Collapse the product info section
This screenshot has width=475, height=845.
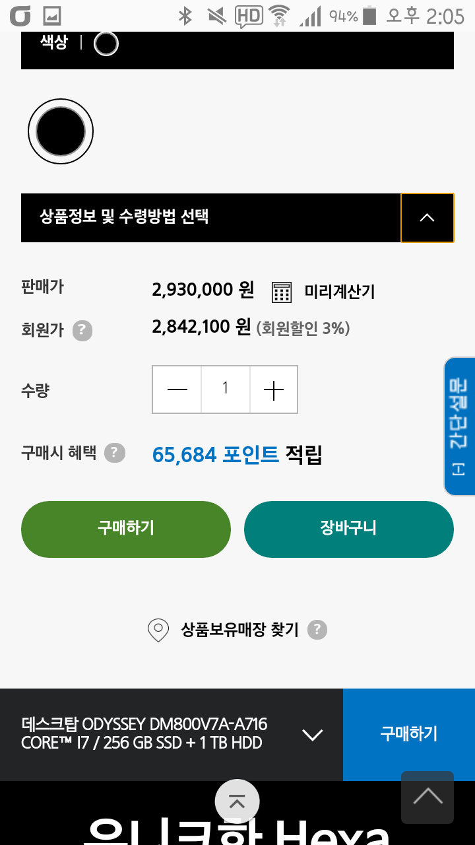point(427,217)
